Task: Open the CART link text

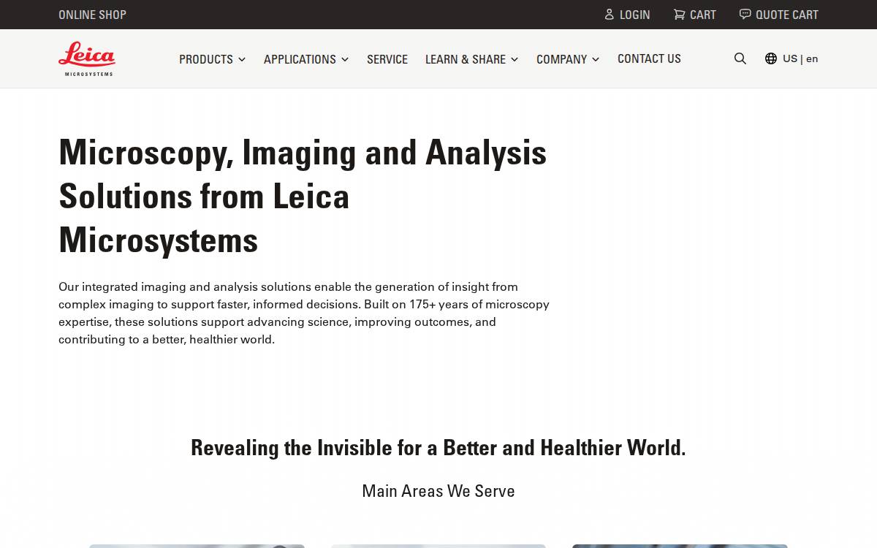Action: (x=703, y=15)
